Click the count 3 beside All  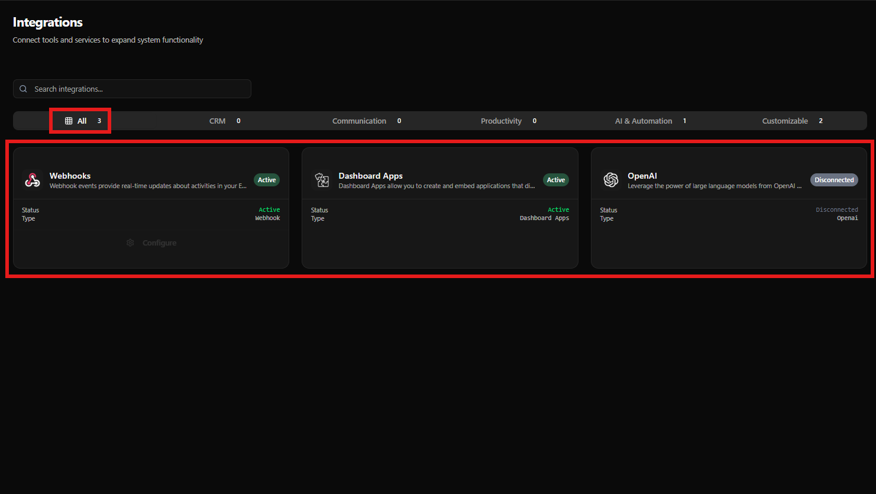(99, 121)
